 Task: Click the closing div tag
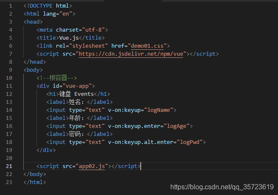(46, 150)
